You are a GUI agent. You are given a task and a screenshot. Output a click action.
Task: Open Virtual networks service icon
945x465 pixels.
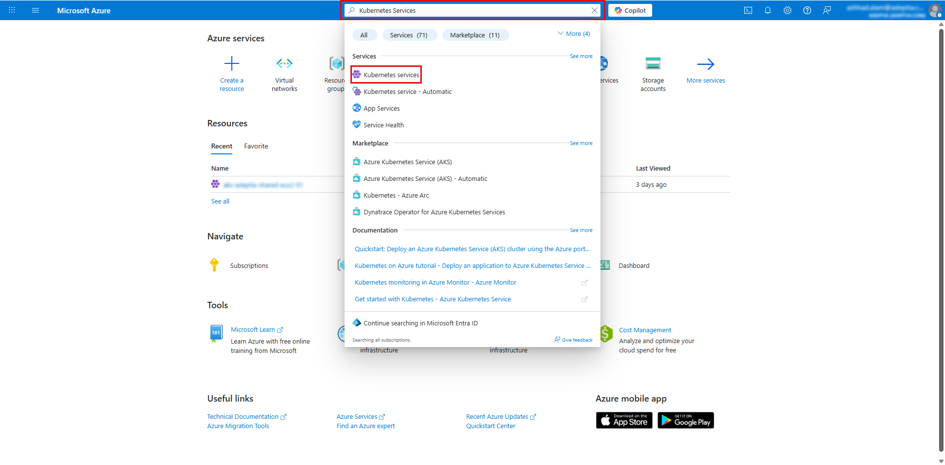click(284, 64)
